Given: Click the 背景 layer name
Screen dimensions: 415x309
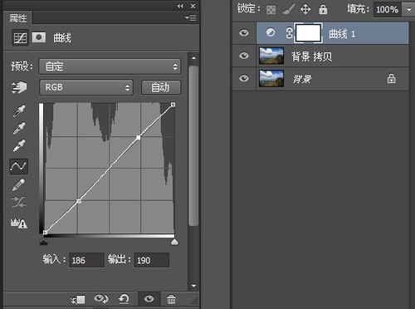Looking at the screenshot, I should click(x=301, y=79).
